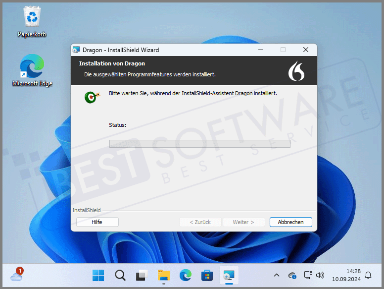Open Microsoft Store from the taskbar
This screenshot has height=289, width=384.
point(207,275)
